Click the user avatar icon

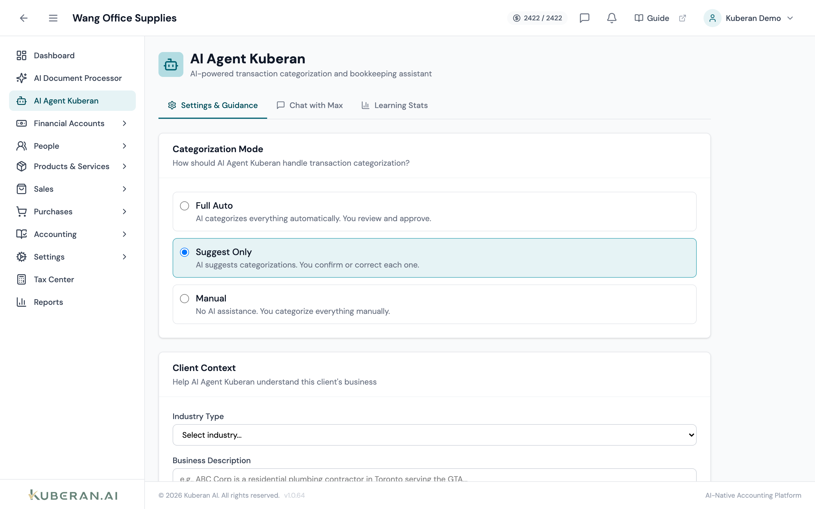tap(712, 18)
